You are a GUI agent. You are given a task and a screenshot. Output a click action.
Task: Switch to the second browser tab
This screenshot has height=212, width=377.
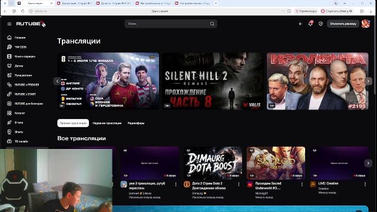click(75, 4)
